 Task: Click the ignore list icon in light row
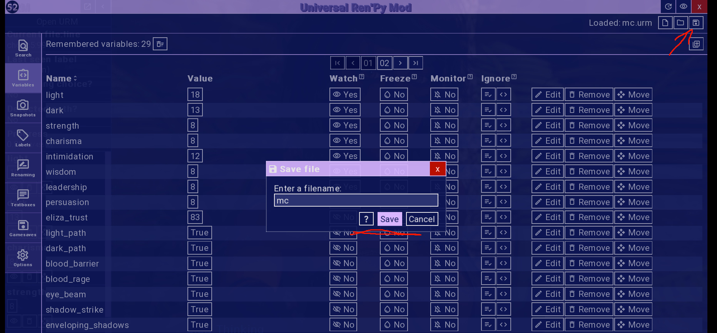pyautogui.click(x=488, y=94)
